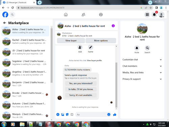Open Autumn conversation in the list

point(25,105)
